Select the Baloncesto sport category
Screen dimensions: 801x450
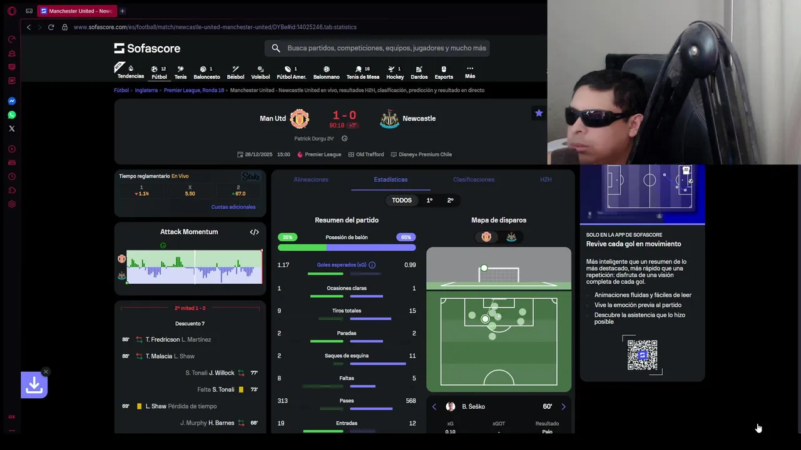pyautogui.click(x=207, y=72)
